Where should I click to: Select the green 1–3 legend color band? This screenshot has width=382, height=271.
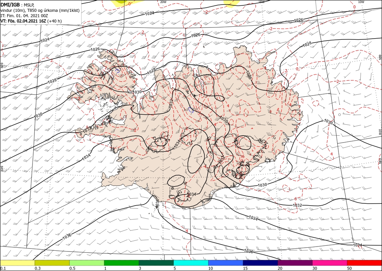[121, 263]
